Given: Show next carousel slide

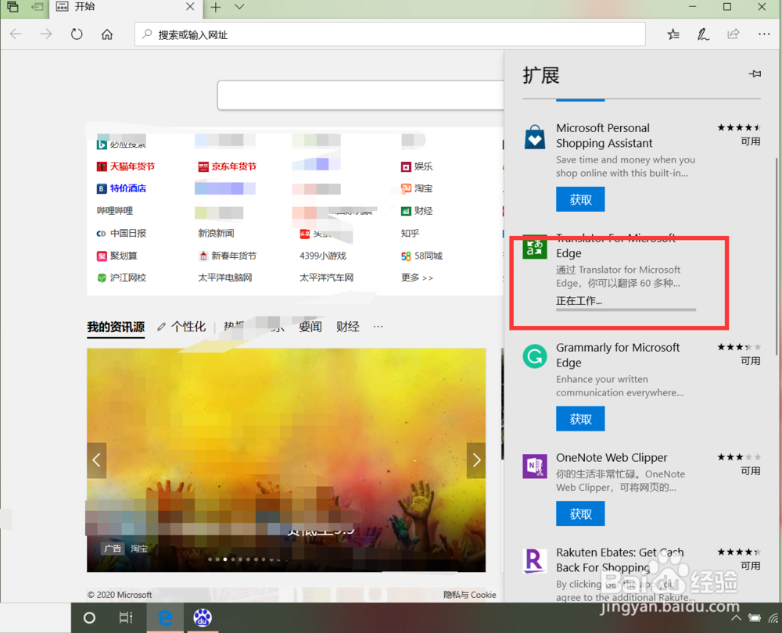Looking at the screenshot, I should [x=476, y=460].
